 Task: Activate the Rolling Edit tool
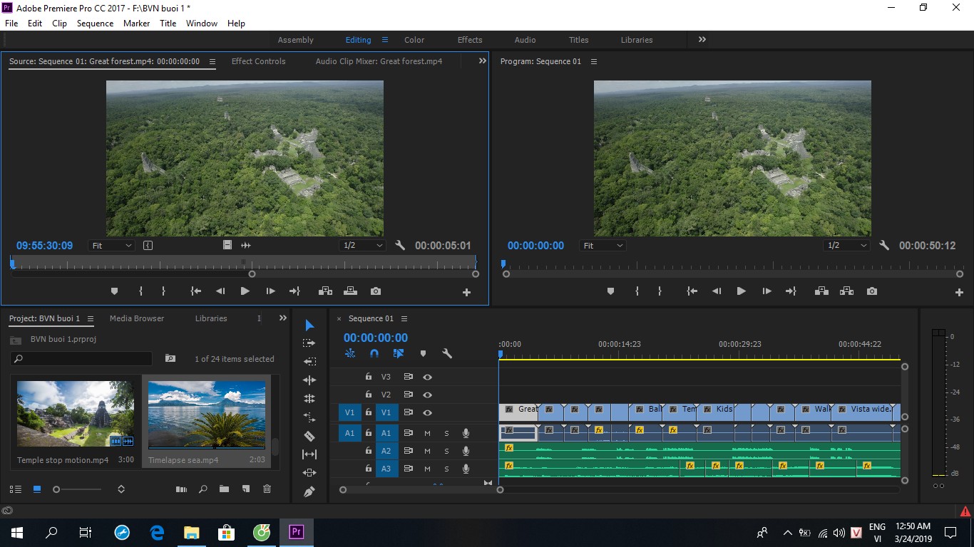[309, 399]
